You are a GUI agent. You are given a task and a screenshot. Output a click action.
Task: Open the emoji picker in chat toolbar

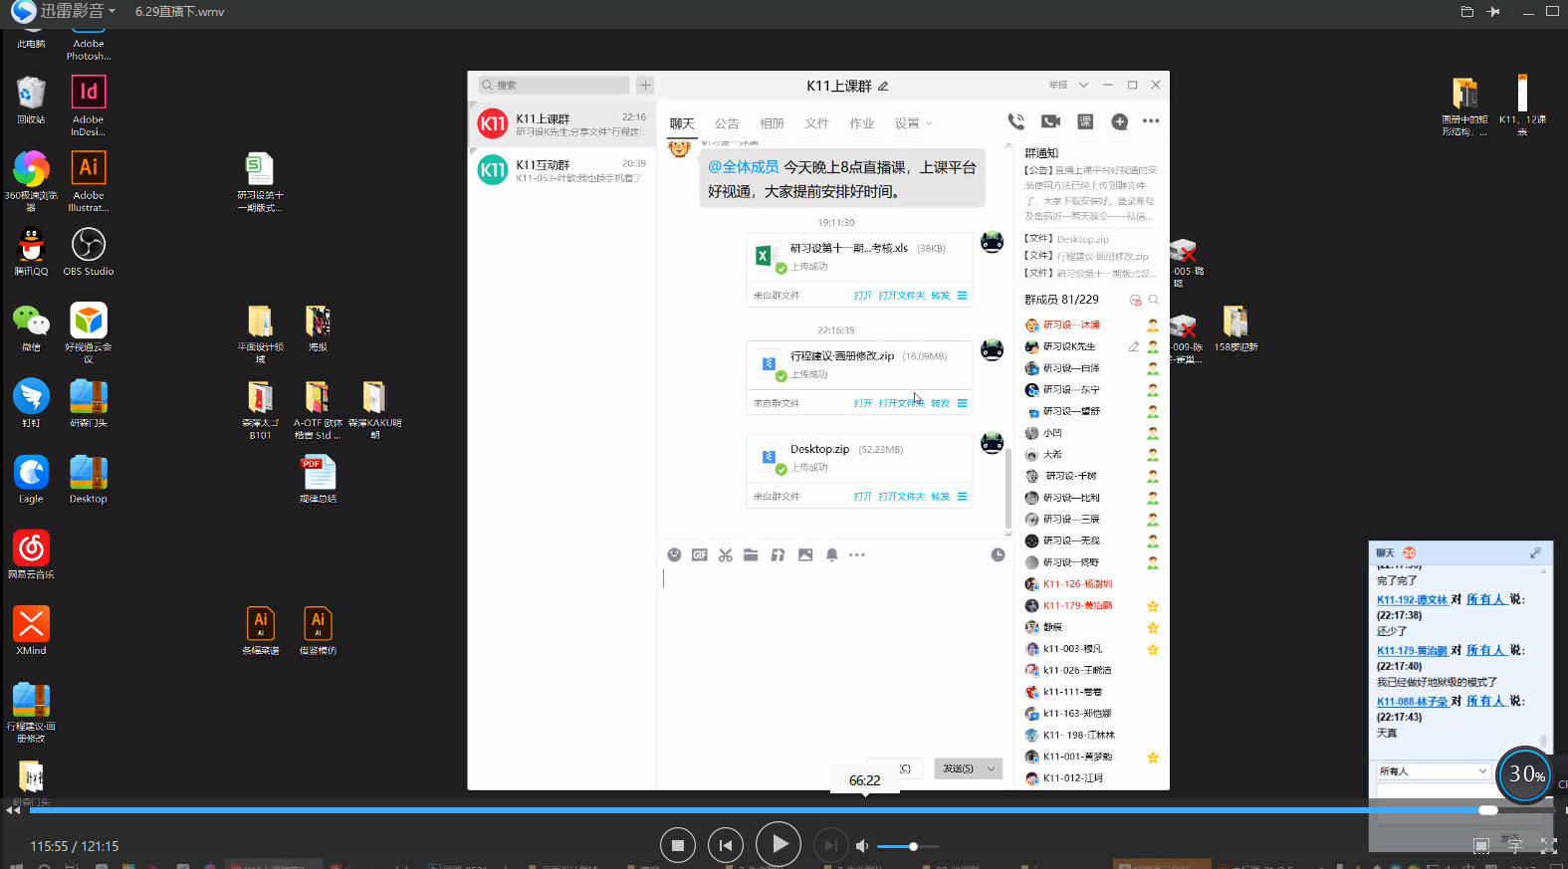pos(674,554)
